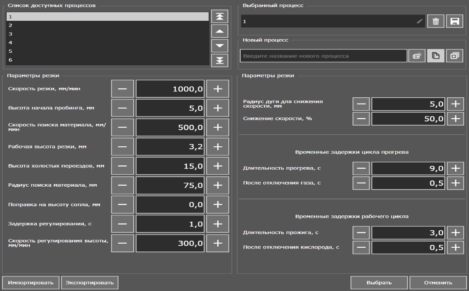
Task: Confirm with the Выбрать button
Action: coord(379,283)
